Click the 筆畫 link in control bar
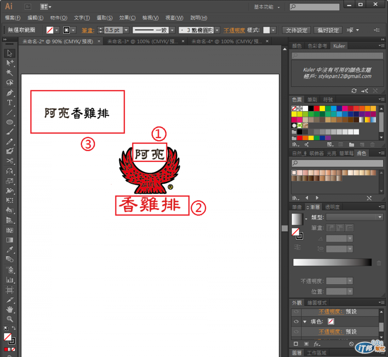Image resolution: width=388 pixels, height=357 pixels. [88, 30]
